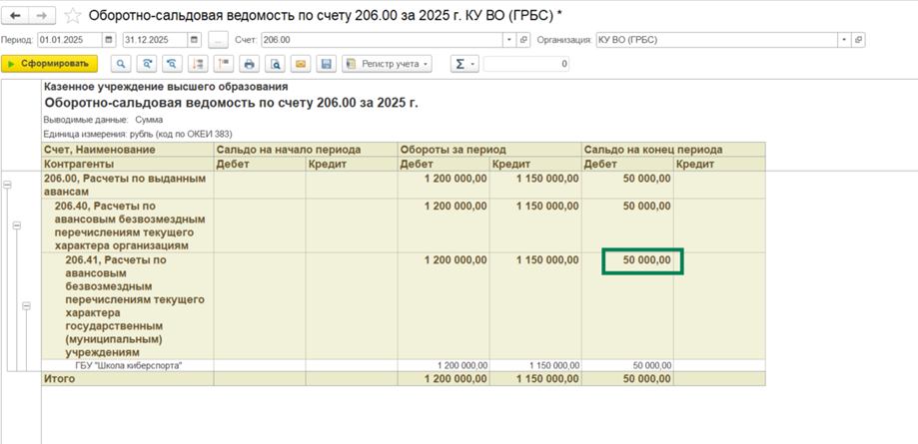This screenshot has height=444, width=918.
Task: Open calendar for end date 31.12.2025
Action: pos(196,40)
